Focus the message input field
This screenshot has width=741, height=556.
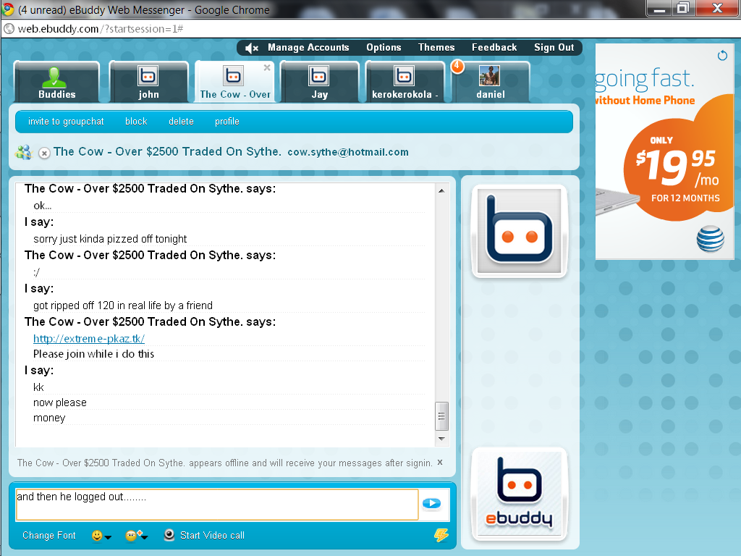[x=217, y=505]
